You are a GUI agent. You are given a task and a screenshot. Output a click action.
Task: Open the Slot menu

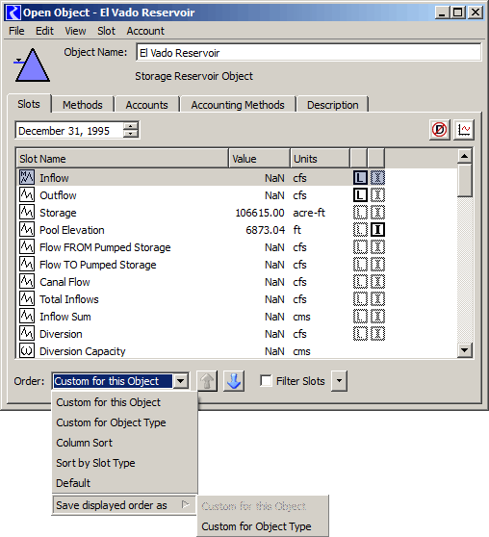(x=106, y=31)
